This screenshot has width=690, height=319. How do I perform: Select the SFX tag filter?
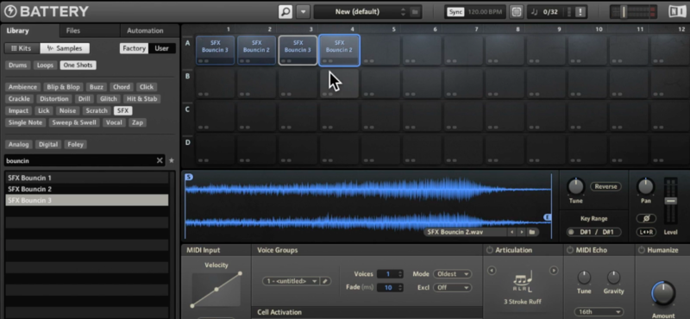(x=122, y=111)
